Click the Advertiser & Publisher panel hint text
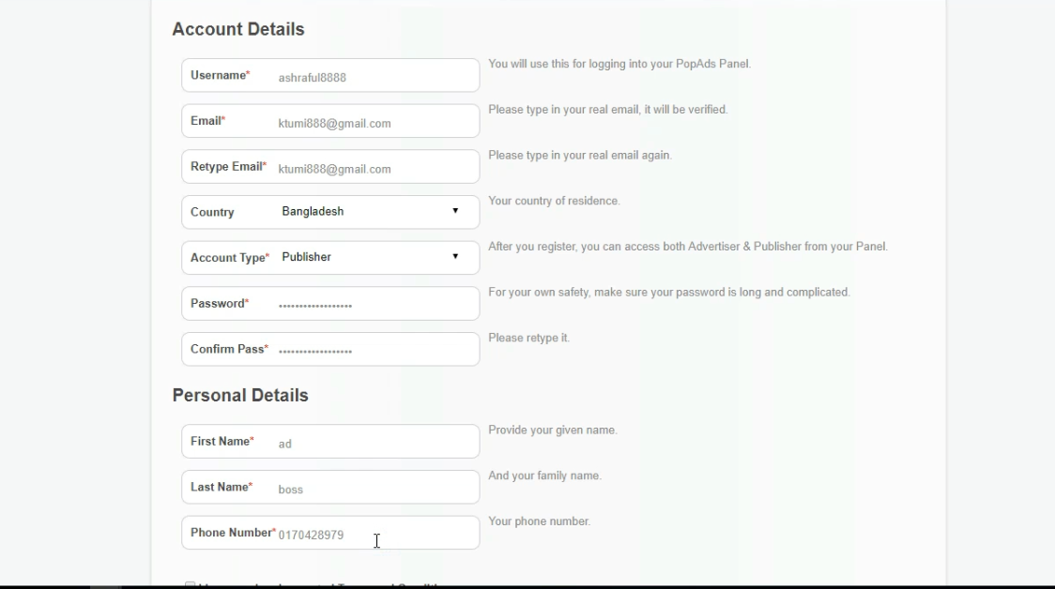 (x=687, y=247)
